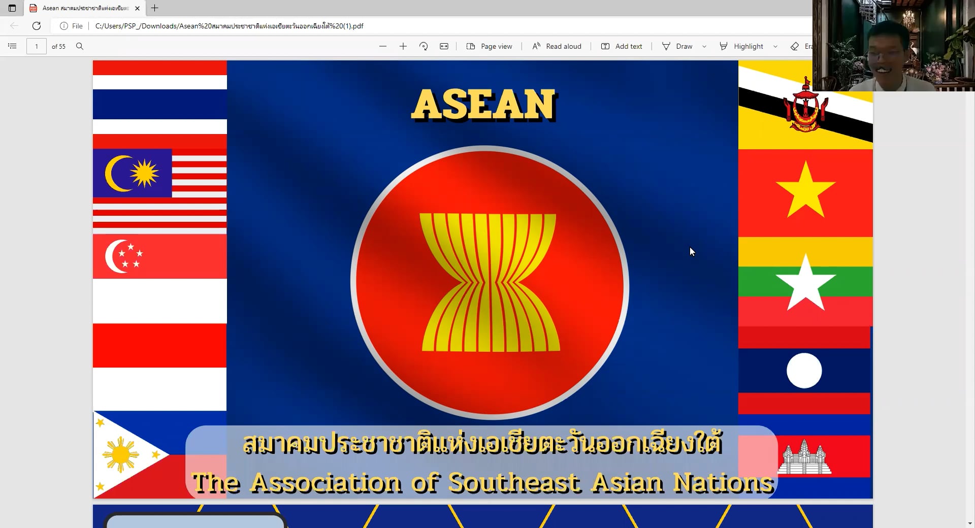Select the Add text tool
975x528 pixels.
coord(622,46)
